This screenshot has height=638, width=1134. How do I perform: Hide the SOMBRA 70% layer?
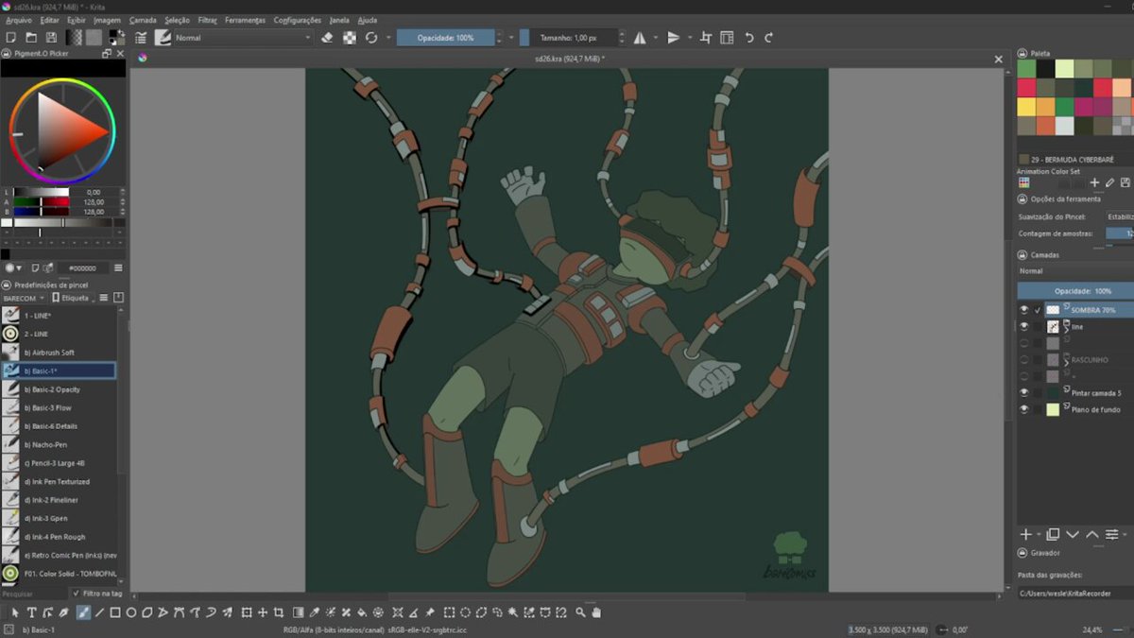pos(1023,309)
